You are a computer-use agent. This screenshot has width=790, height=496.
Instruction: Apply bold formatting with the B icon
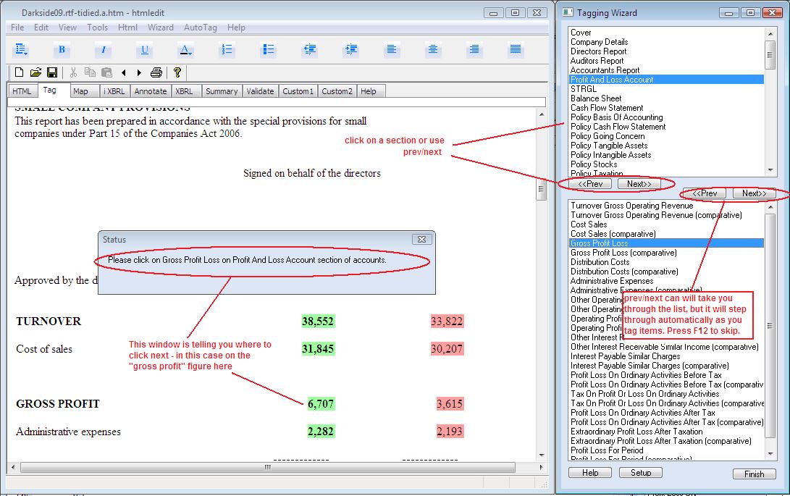62,49
